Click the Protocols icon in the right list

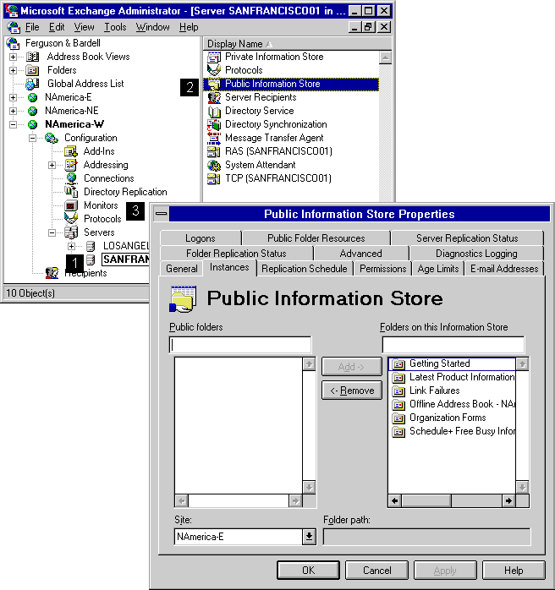point(214,70)
